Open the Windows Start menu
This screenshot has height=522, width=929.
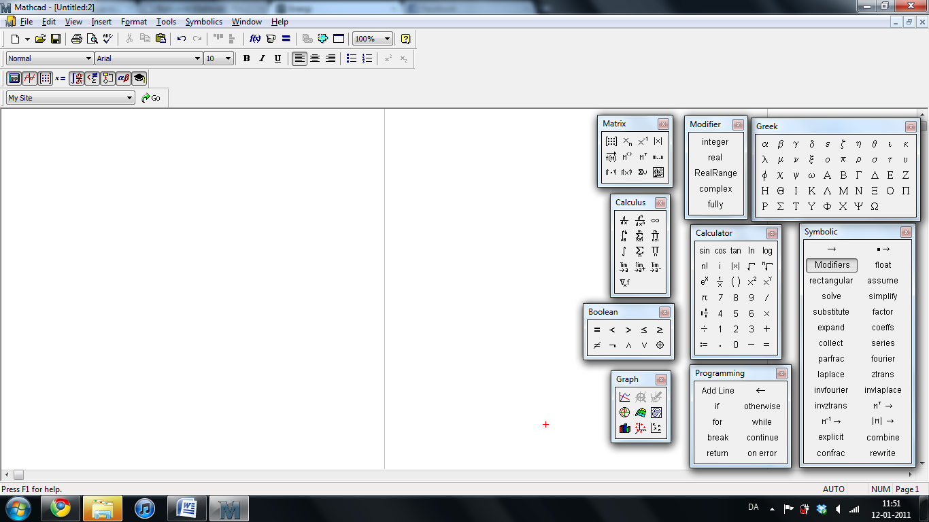click(x=18, y=508)
